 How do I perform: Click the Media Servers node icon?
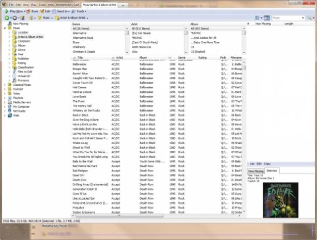(x=9, y=102)
